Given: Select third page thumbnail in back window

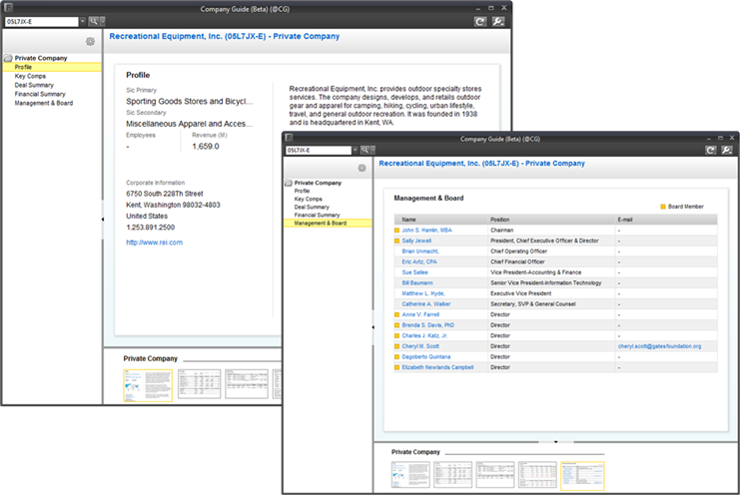Looking at the screenshot, I should pyautogui.click(x=247, y=384).
